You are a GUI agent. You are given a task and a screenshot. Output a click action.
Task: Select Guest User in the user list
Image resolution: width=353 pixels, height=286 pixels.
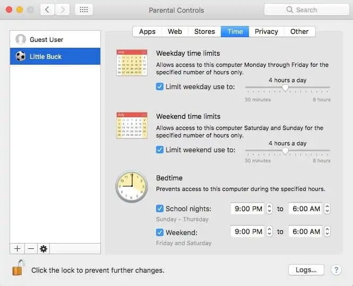click(x=55, y=39)
